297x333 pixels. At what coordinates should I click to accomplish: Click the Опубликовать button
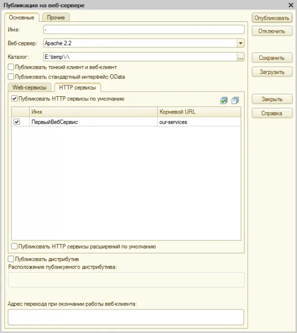coord(272,18)
